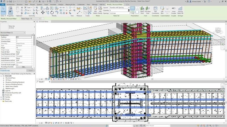Toggle Show All presentation button

click(x=133, y=8)
